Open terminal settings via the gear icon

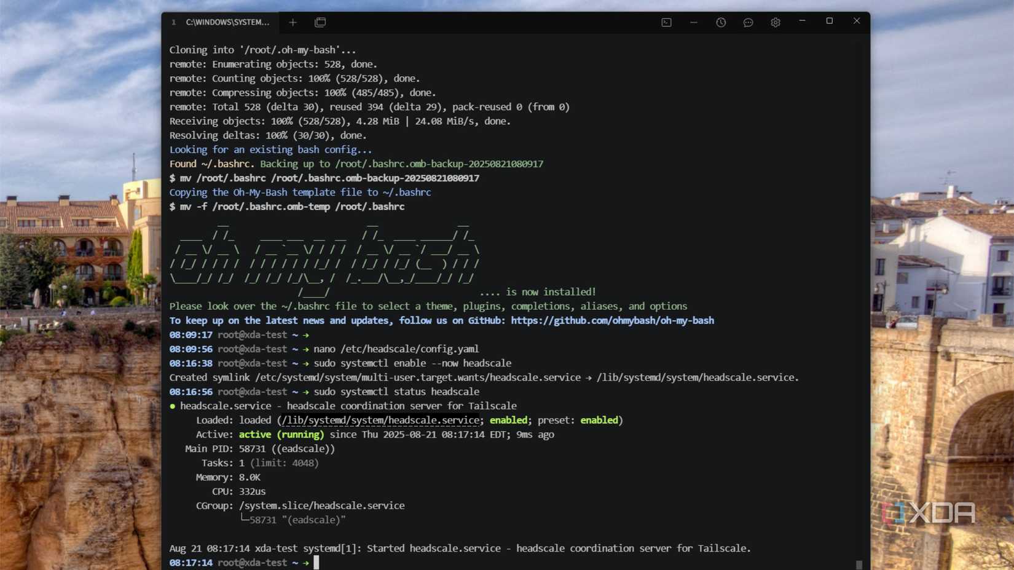pyautogui.click(x=776, y=22)
